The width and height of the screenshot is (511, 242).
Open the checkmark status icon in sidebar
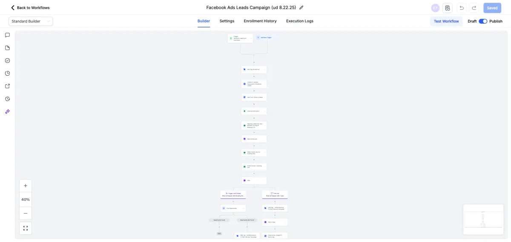point(7,60)
